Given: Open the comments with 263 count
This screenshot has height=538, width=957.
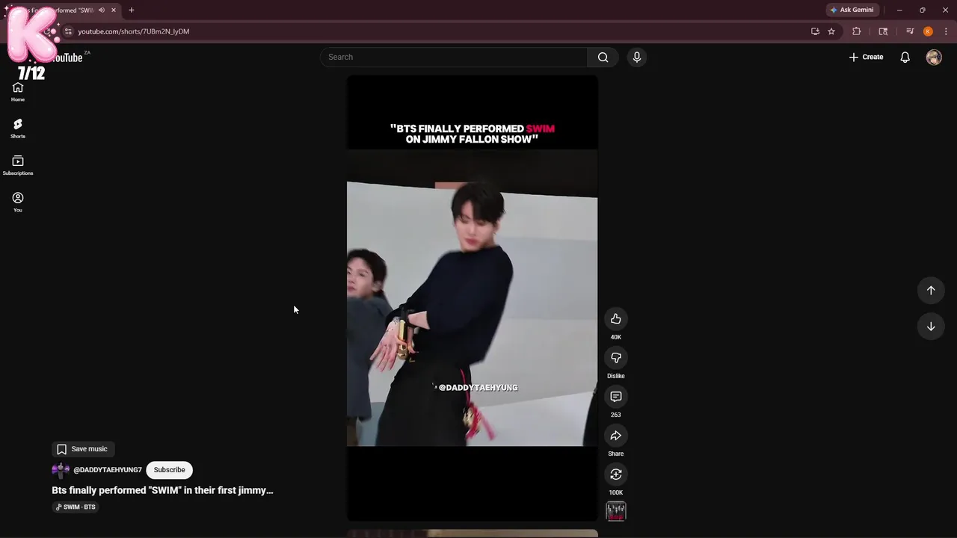Looking at the screenshot, I should click(615, 397).
